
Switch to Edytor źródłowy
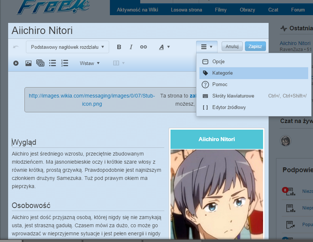pyautogui.click(x=253, y=107)
